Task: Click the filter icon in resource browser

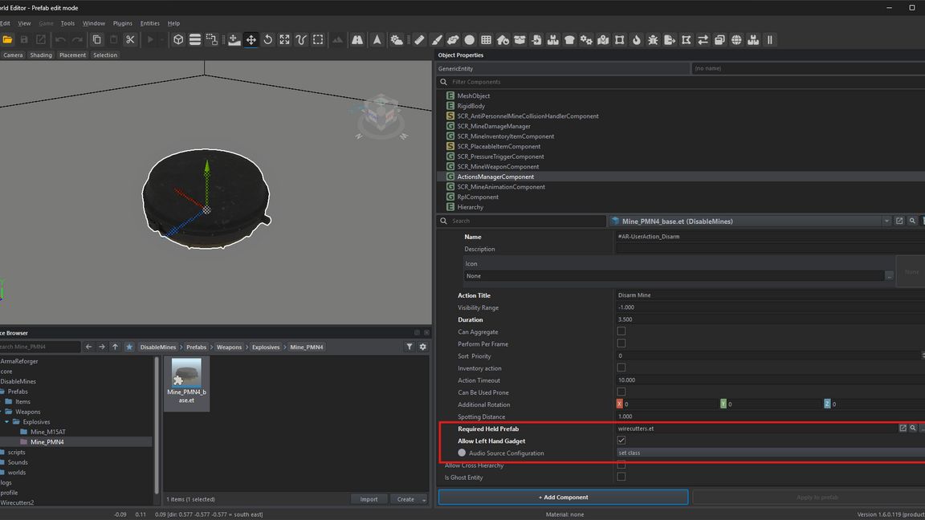Action: [410, 347]
